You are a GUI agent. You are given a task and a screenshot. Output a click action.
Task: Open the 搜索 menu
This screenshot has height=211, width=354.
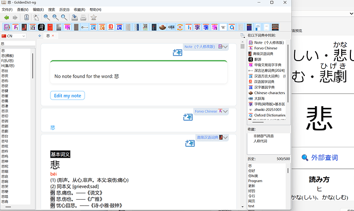point(51,9)
